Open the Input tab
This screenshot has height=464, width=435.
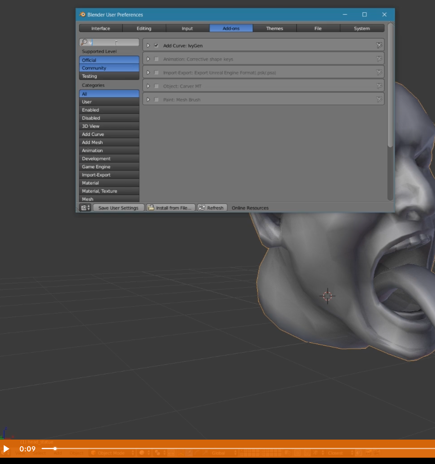(x=187, y=28)
